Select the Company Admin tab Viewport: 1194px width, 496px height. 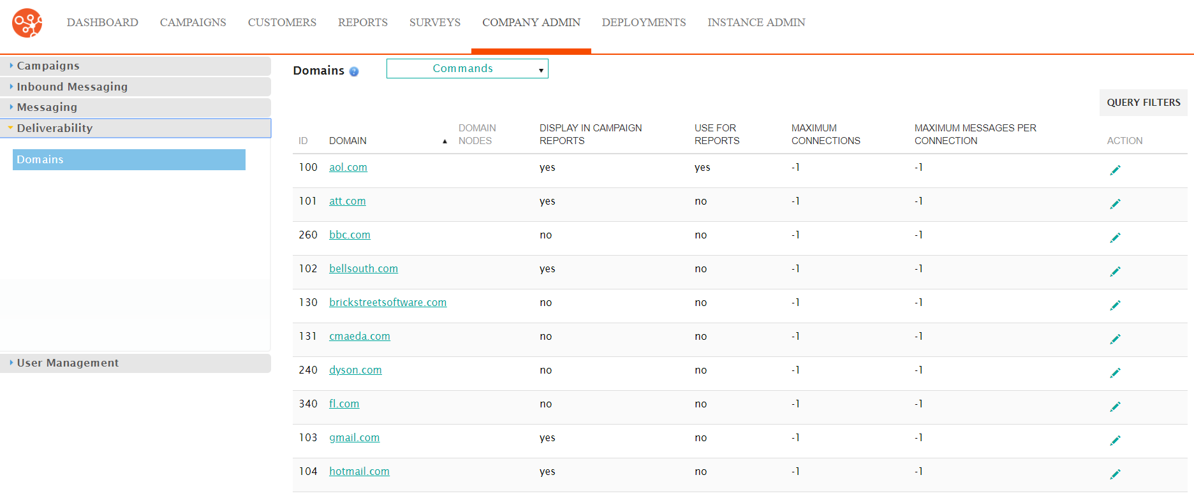(x=531, y=22)
